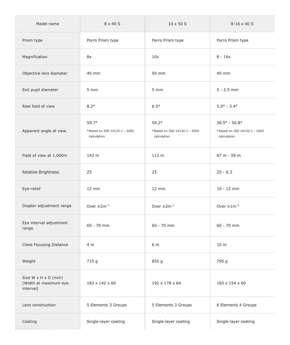
Task: Click the 6 Elements 4 Groups cell
Action: [237, 305]
